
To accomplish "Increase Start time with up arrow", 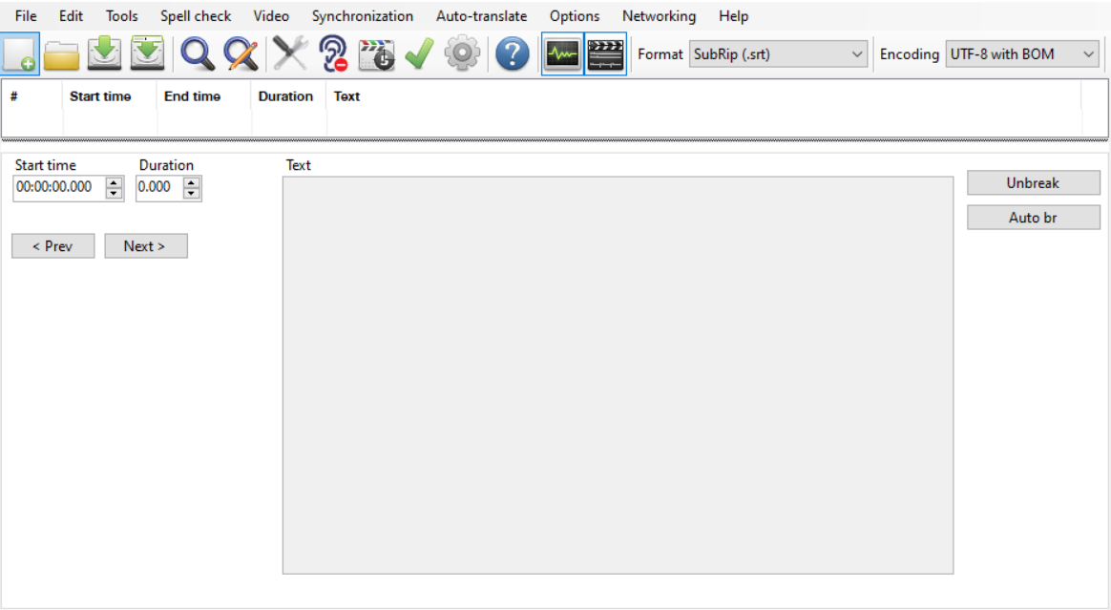I will (x=114, y=182).
